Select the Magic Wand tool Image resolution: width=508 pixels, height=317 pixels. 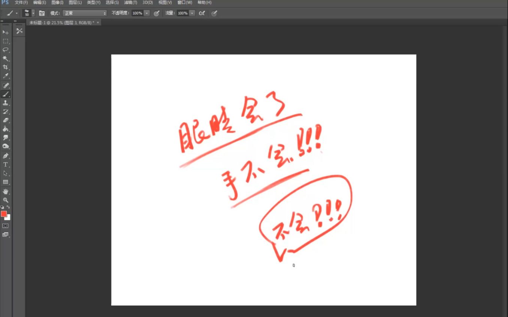coord(6,59)
